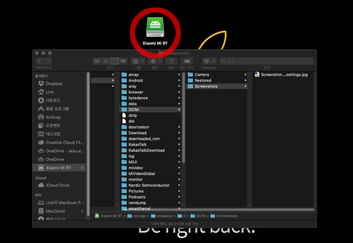Image resolution: width=353 pixels, height=243 pixels.
Task: Open the Android folder
Action: click(x=150, y=81)
